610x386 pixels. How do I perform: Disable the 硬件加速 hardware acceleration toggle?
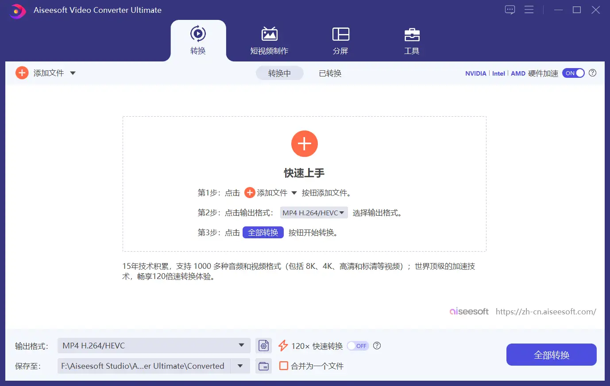click(573, 73)
